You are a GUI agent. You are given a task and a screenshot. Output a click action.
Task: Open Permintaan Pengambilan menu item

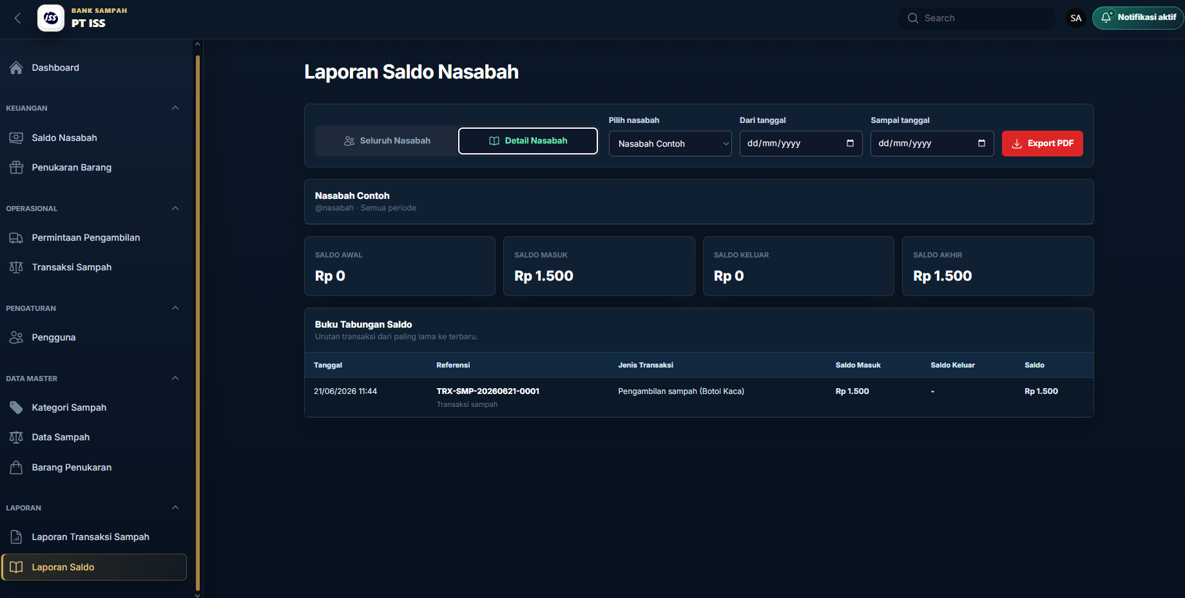click(94, 238)
